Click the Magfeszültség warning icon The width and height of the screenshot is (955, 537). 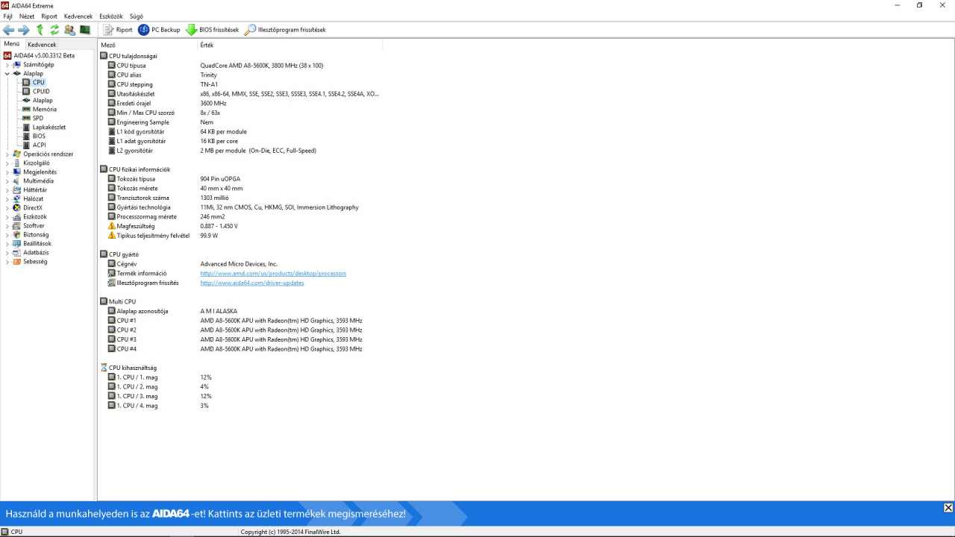[x=112, y=226]
